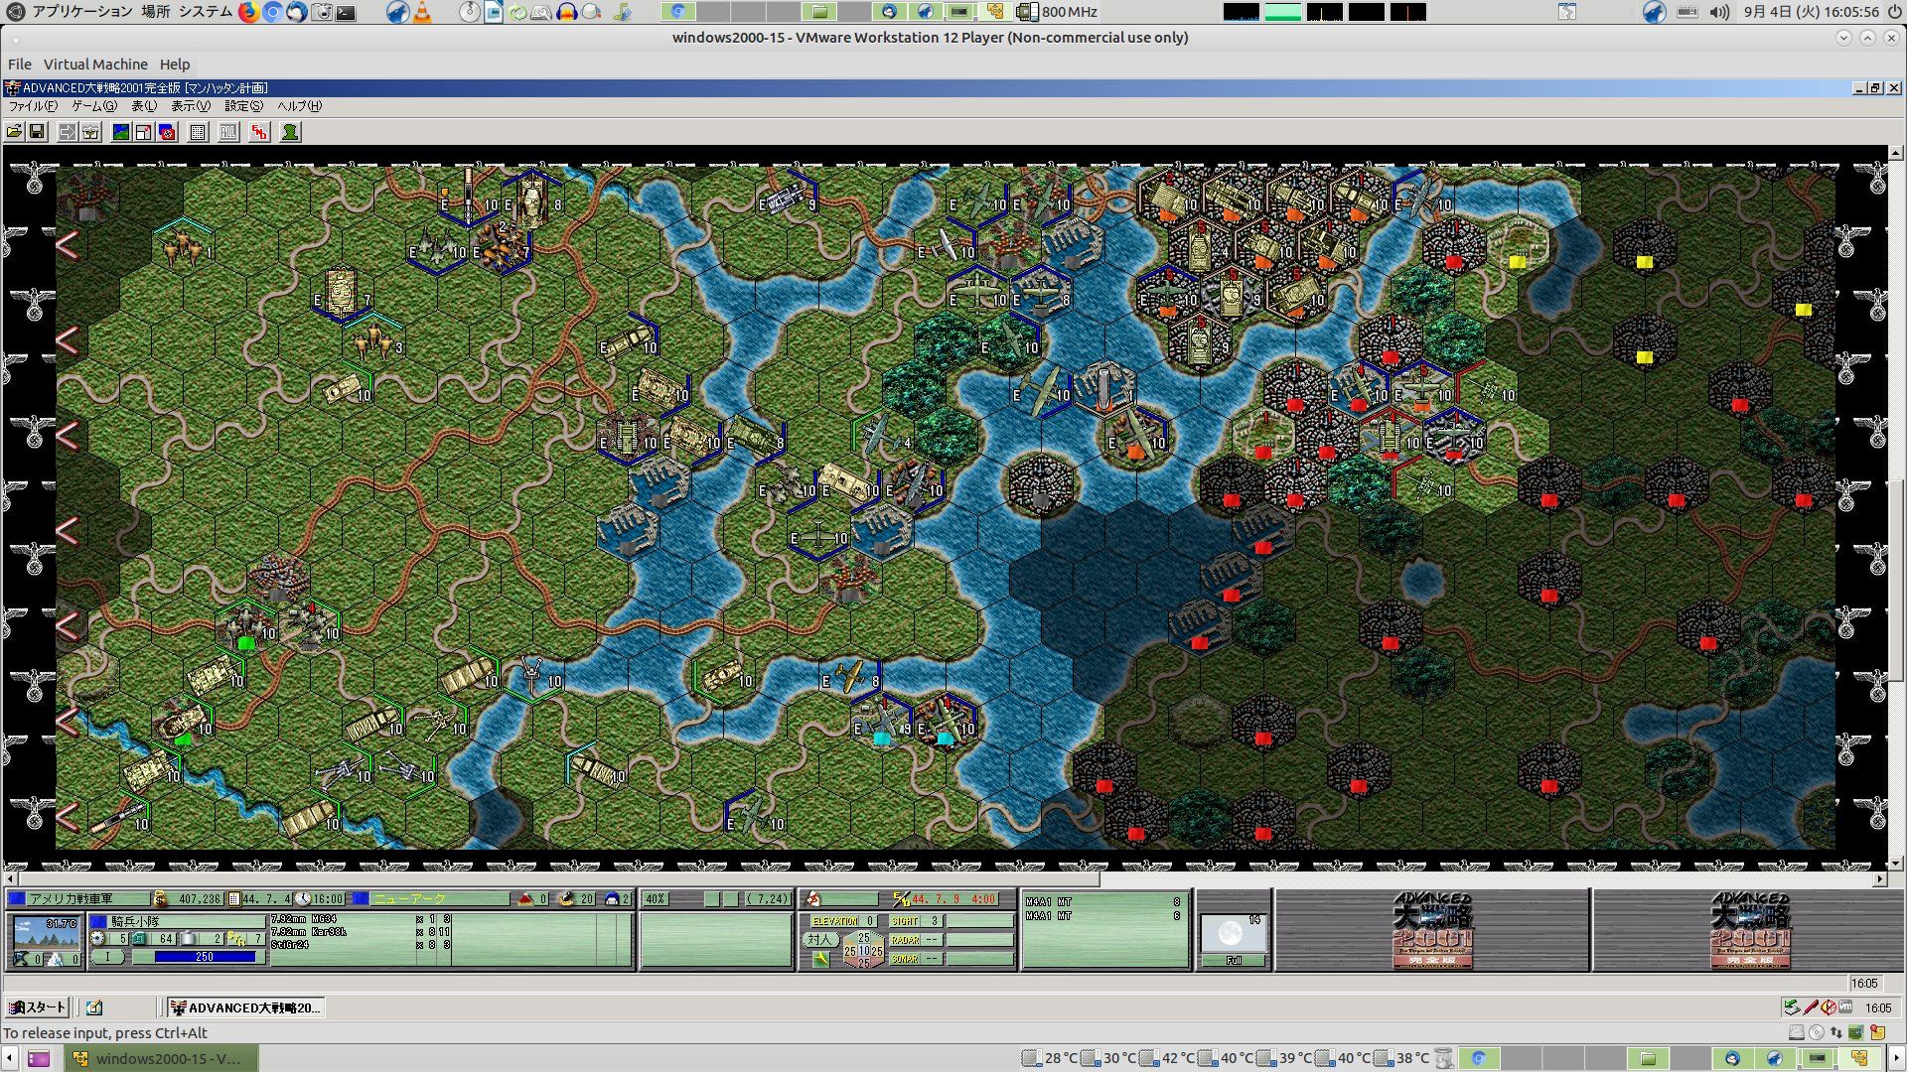Image resolution: width=1907 pixels, height=1072 pixels.
Task: Open the 表示(V) menu
Action: tap(191, 106)
